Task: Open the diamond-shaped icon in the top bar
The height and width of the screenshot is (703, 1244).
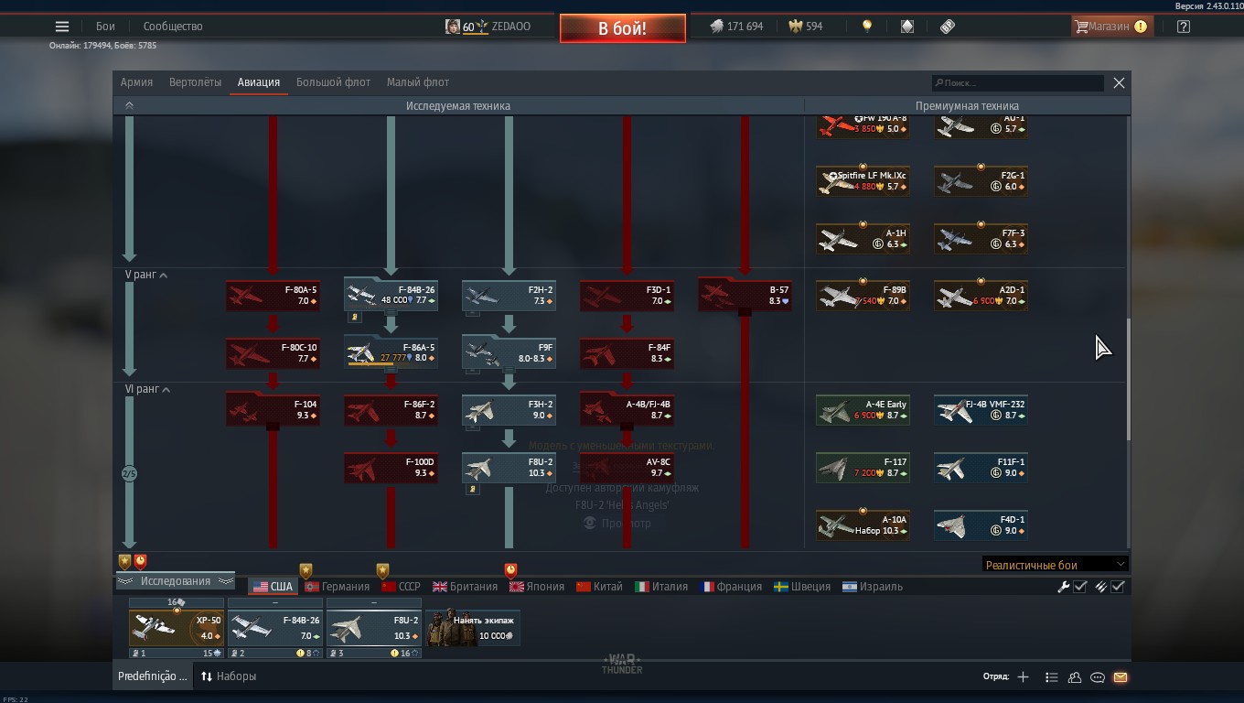Action: pos(906,27)
